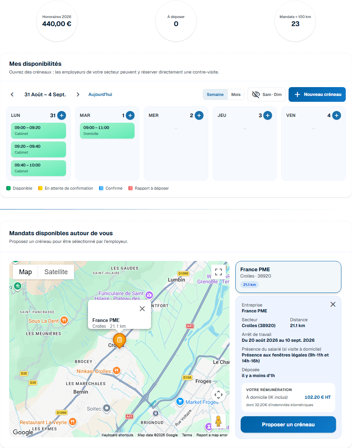
Task: Click the Ninkasi Crolles restaurant pin
Action: point(117,370)
